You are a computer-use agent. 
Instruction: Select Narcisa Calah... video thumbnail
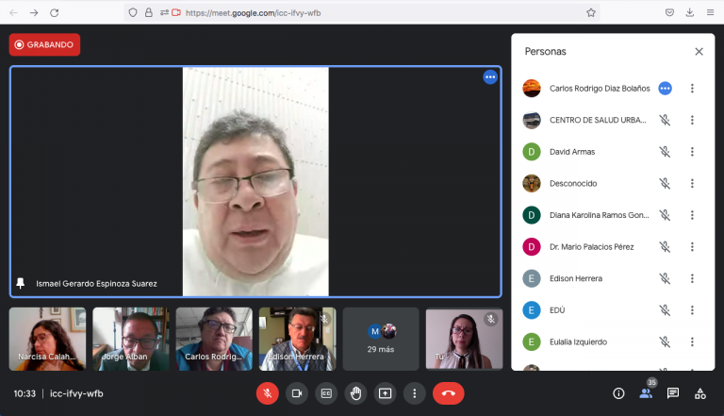point(47,339)
